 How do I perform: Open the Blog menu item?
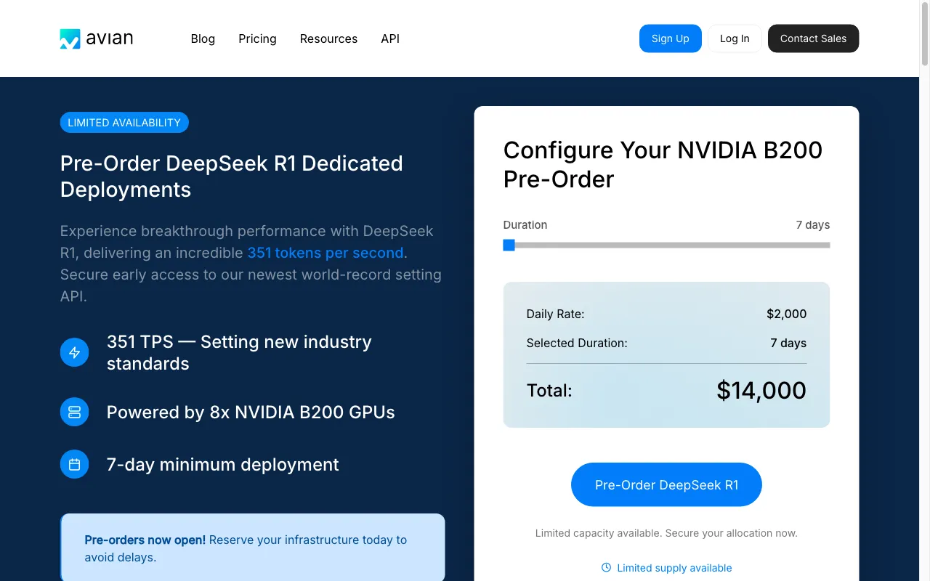[x=203, y=38]
